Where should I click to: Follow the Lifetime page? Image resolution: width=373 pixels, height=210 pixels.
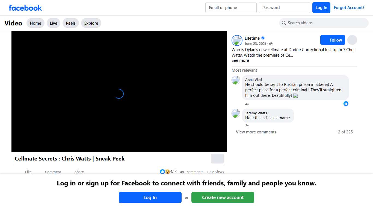coord(333,40)
